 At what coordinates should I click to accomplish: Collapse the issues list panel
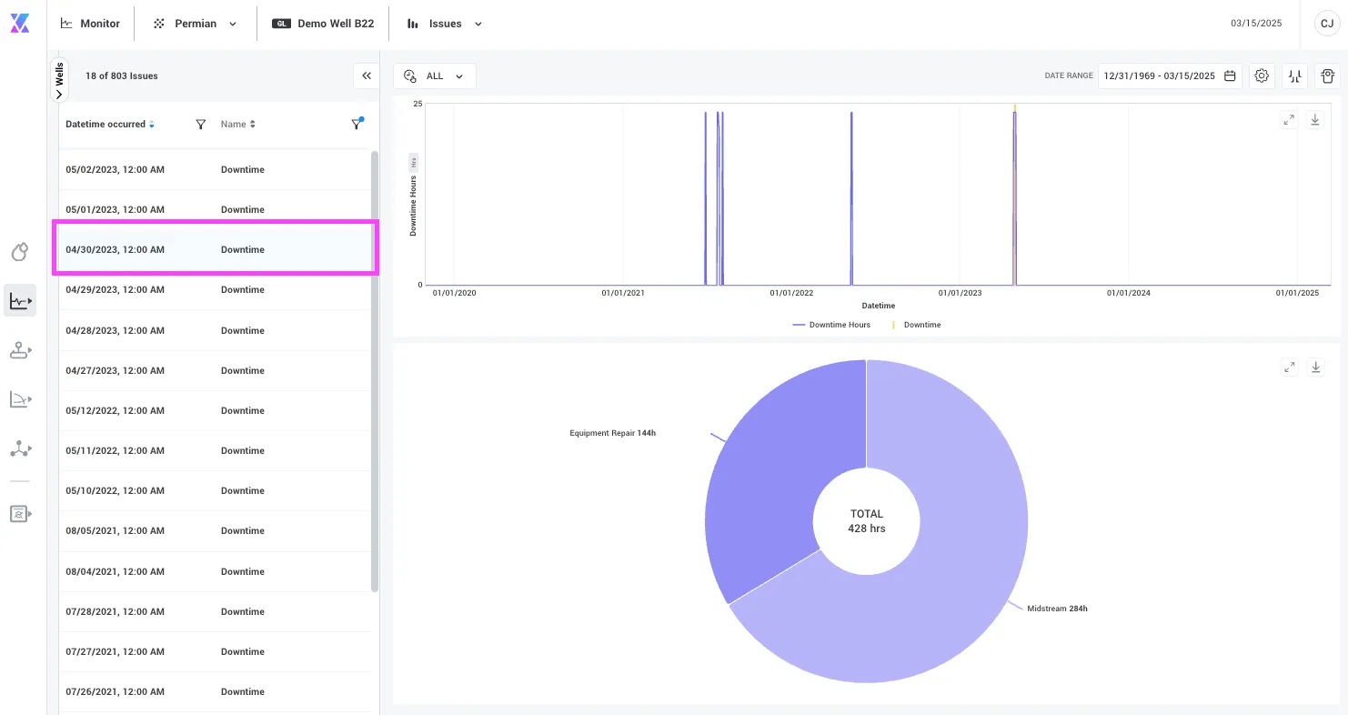click(x=367, y=76)
